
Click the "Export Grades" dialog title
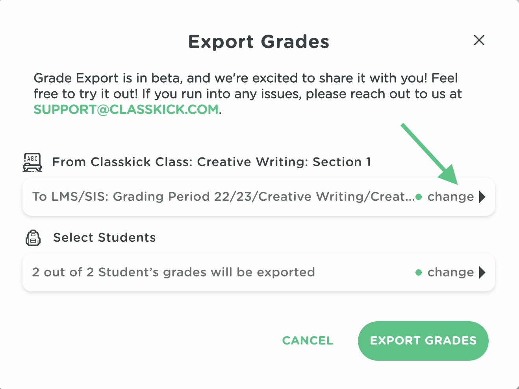pyautogui.click(x=259, y=42)
